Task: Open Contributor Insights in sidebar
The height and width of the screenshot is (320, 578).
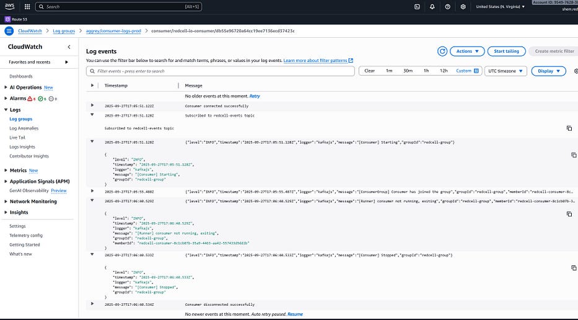Action: pos(29,156)
